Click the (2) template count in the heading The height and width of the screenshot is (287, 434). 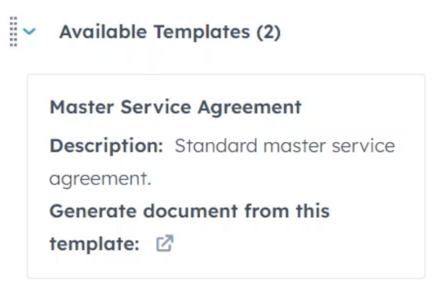(268, 32)
